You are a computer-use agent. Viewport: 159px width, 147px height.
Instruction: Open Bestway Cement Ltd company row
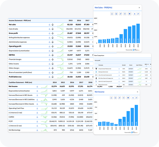pos(123,72)
